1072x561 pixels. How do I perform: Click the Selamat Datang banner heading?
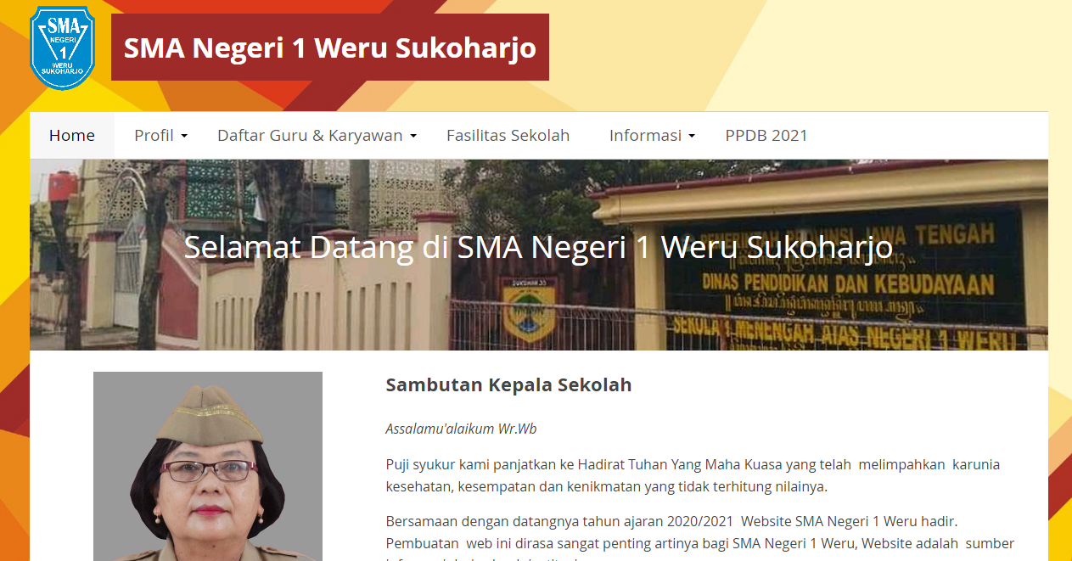[x=538, y=248]
